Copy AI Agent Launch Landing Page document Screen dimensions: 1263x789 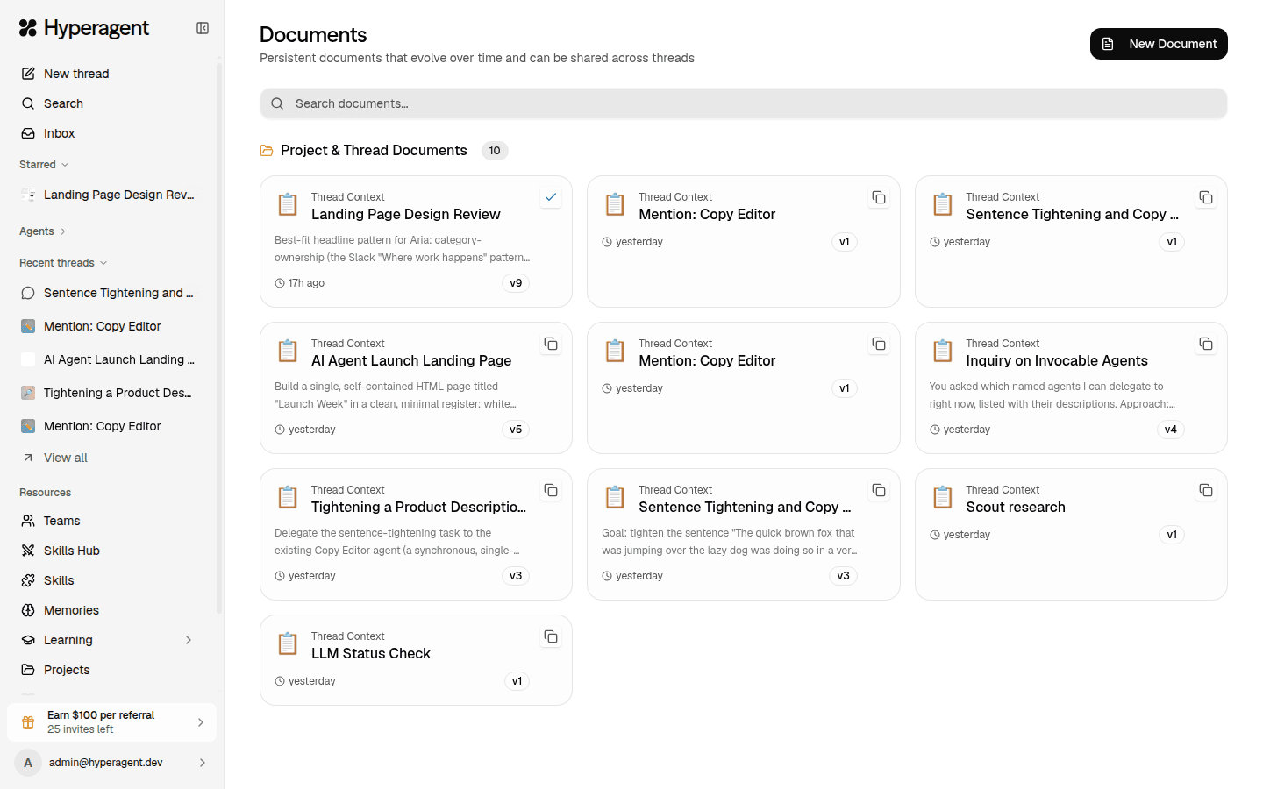(x=551, y=344)
